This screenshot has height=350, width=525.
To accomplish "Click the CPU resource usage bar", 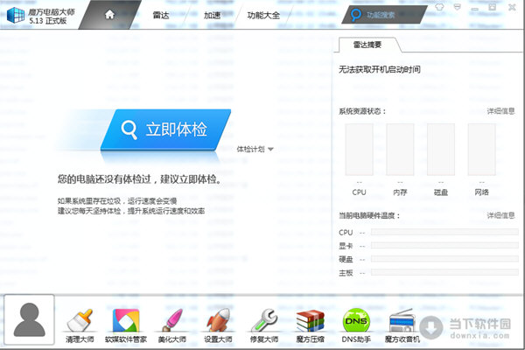I will (360, 150).
